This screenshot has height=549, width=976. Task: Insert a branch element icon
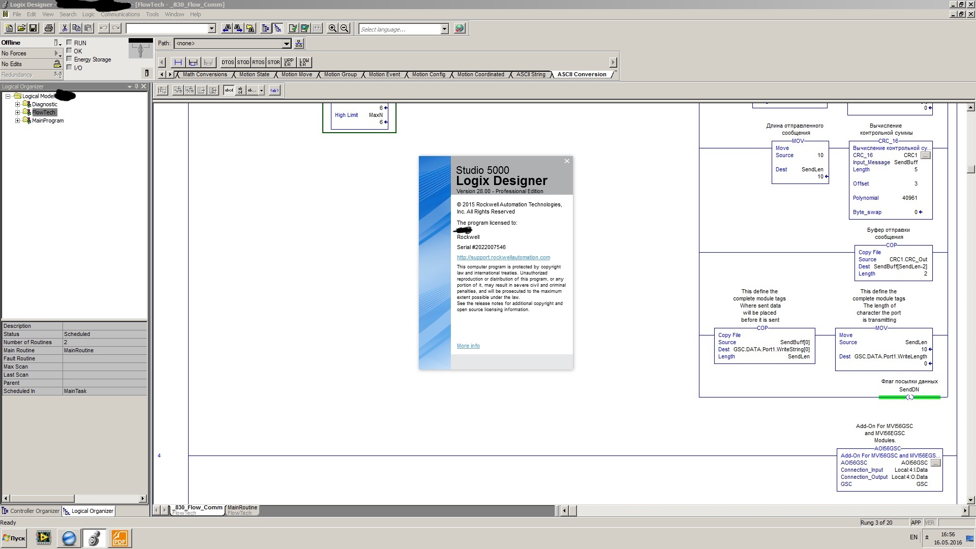(x=193, y=62)
